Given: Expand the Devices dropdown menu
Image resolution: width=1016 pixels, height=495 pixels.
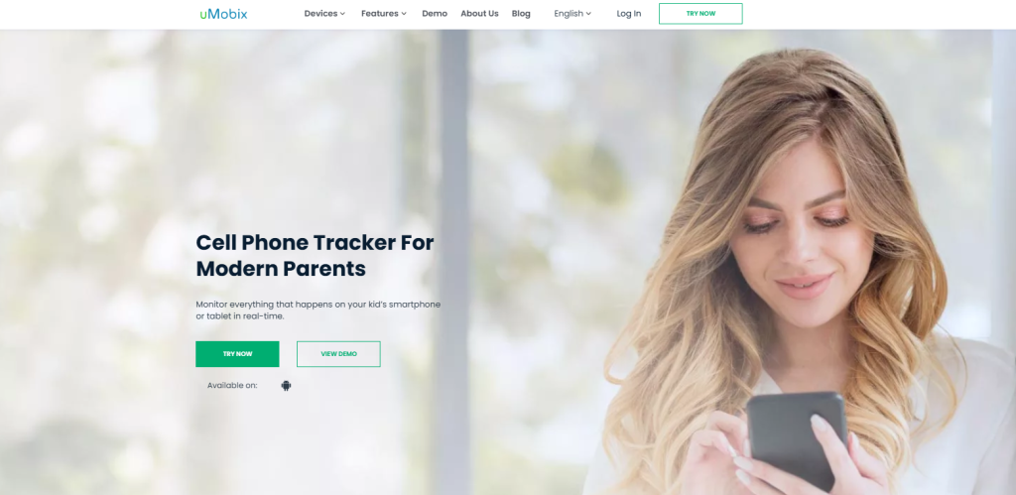Looking at the screenshot, I should point(324,14).
